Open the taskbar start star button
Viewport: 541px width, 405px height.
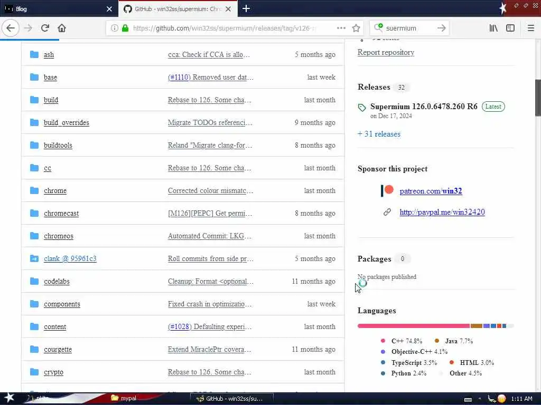pyautogui.click(x=9, y=398)
